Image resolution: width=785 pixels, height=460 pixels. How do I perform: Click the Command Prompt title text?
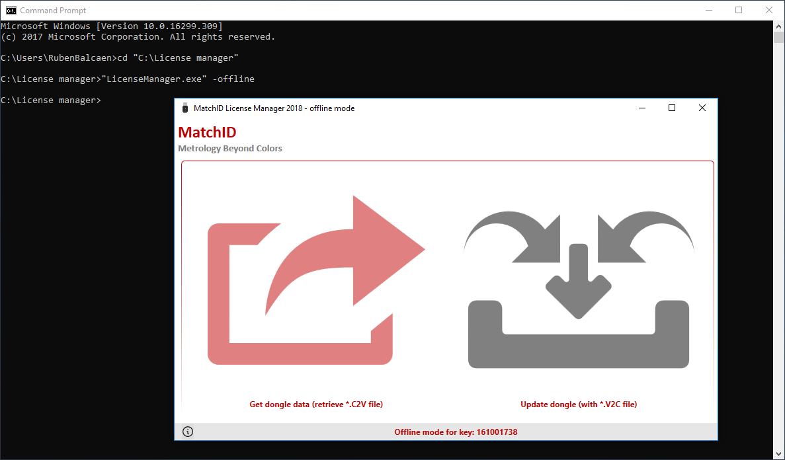click(x=53, y=10)
